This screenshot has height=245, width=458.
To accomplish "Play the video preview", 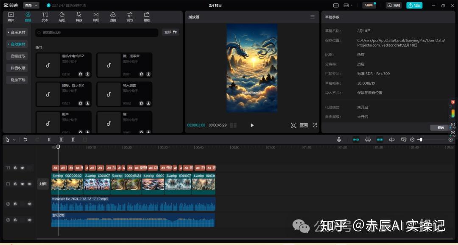I will 252,125.
